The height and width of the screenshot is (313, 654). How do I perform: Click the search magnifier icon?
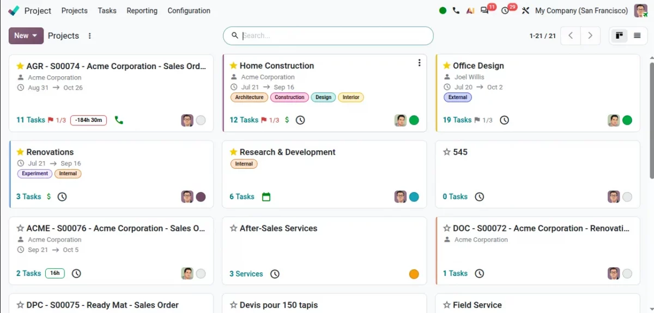coord(235,35)
